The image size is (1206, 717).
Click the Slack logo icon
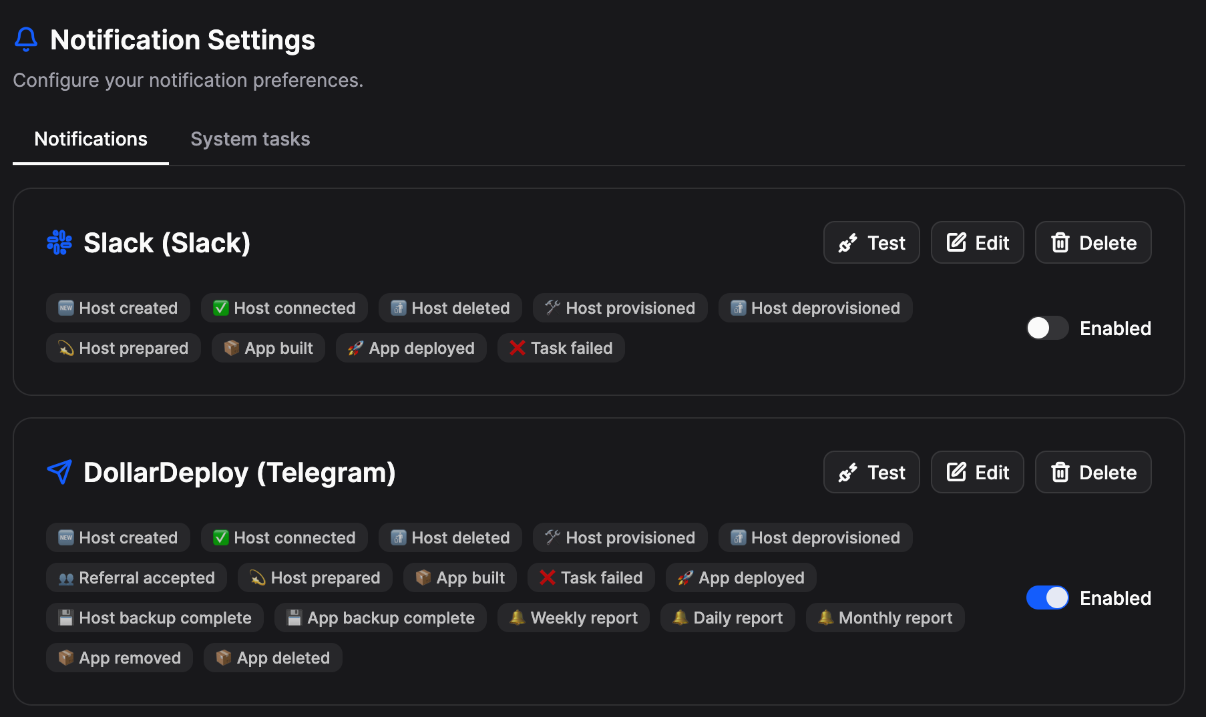(58, 242)
